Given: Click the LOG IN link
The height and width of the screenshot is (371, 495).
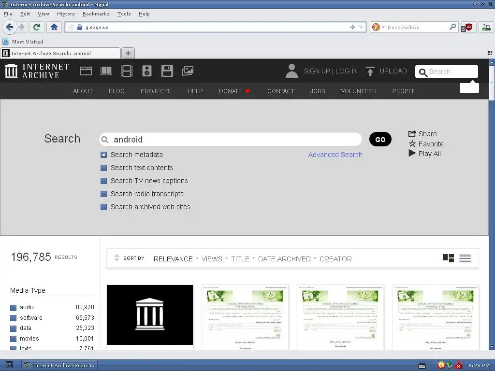Looking at the screenshot, I should (x=346, y=71).
